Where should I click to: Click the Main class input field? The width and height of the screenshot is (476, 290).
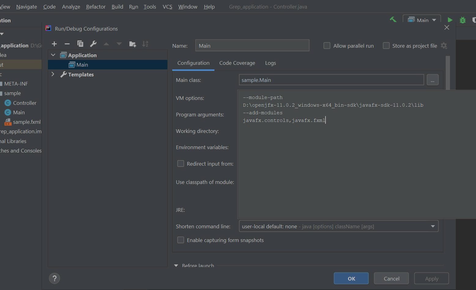tap(331, 80)
